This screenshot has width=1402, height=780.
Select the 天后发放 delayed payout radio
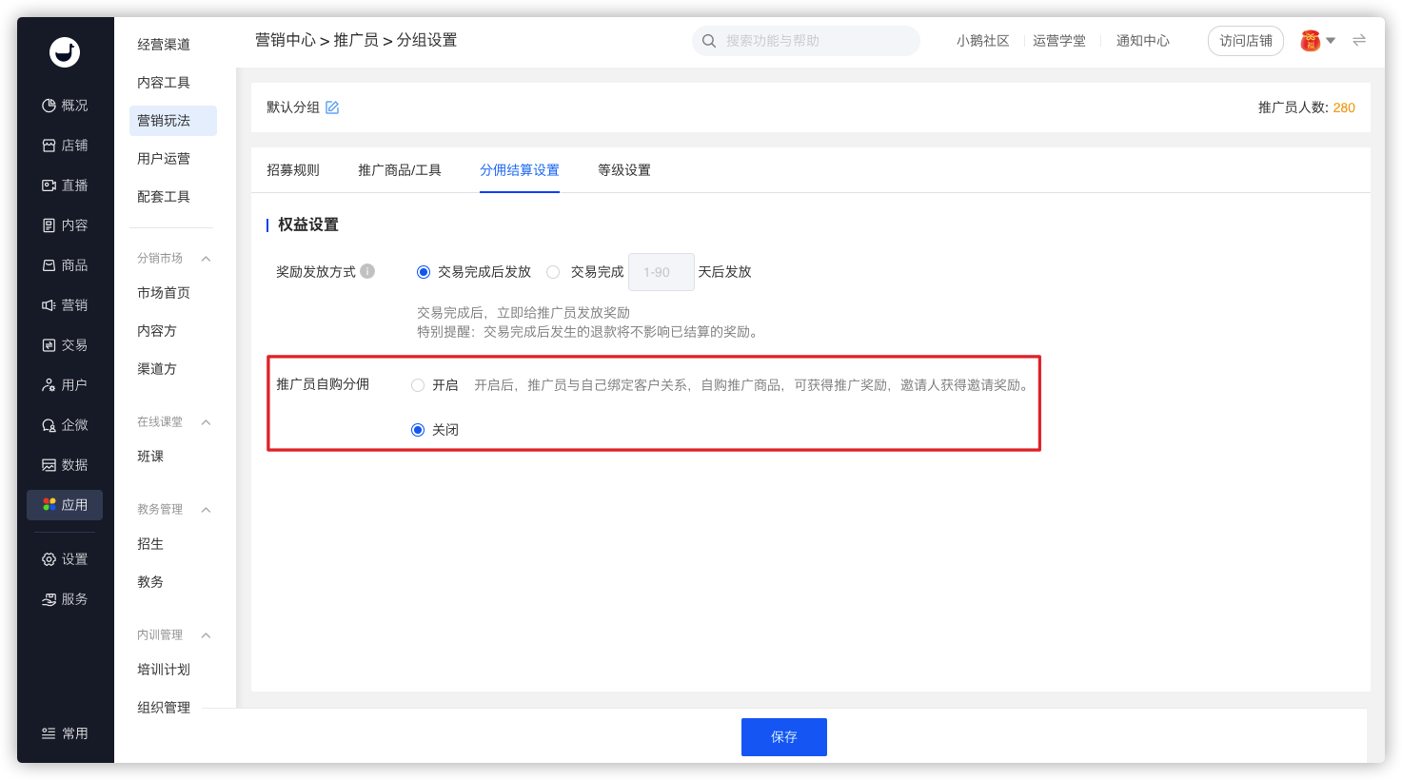coord(553,272)
